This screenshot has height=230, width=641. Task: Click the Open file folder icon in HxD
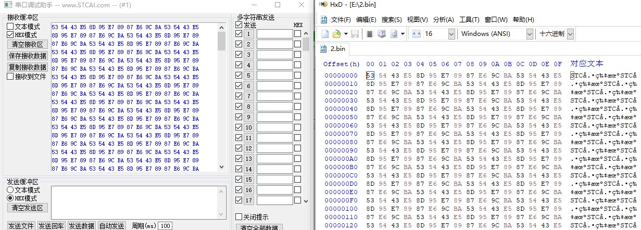tap(336, 34)
